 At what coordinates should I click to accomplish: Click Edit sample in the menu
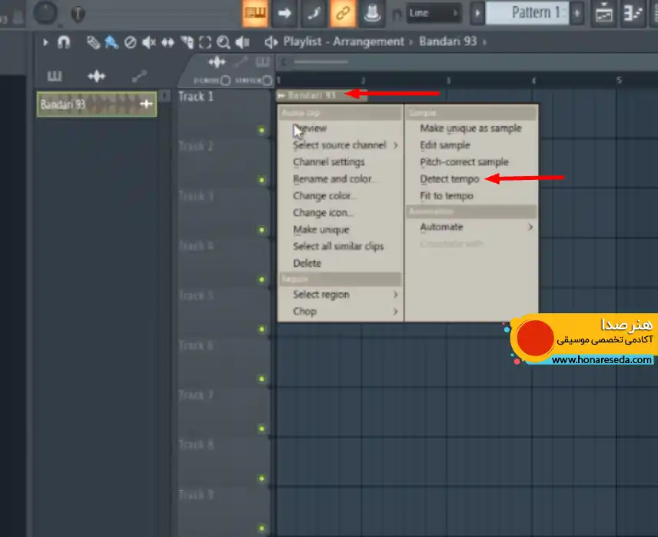tap(445, 145)
